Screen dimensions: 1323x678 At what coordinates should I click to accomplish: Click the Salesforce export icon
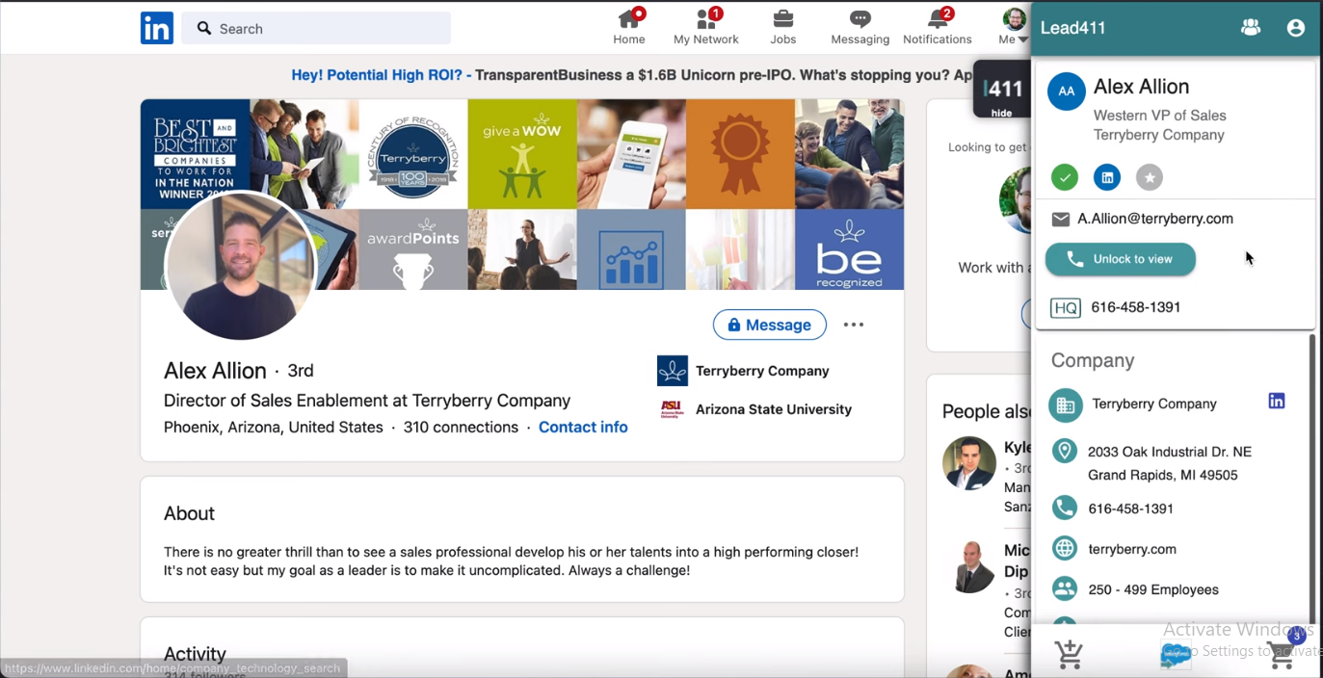pyautogui.click(x=1176, y=656)
